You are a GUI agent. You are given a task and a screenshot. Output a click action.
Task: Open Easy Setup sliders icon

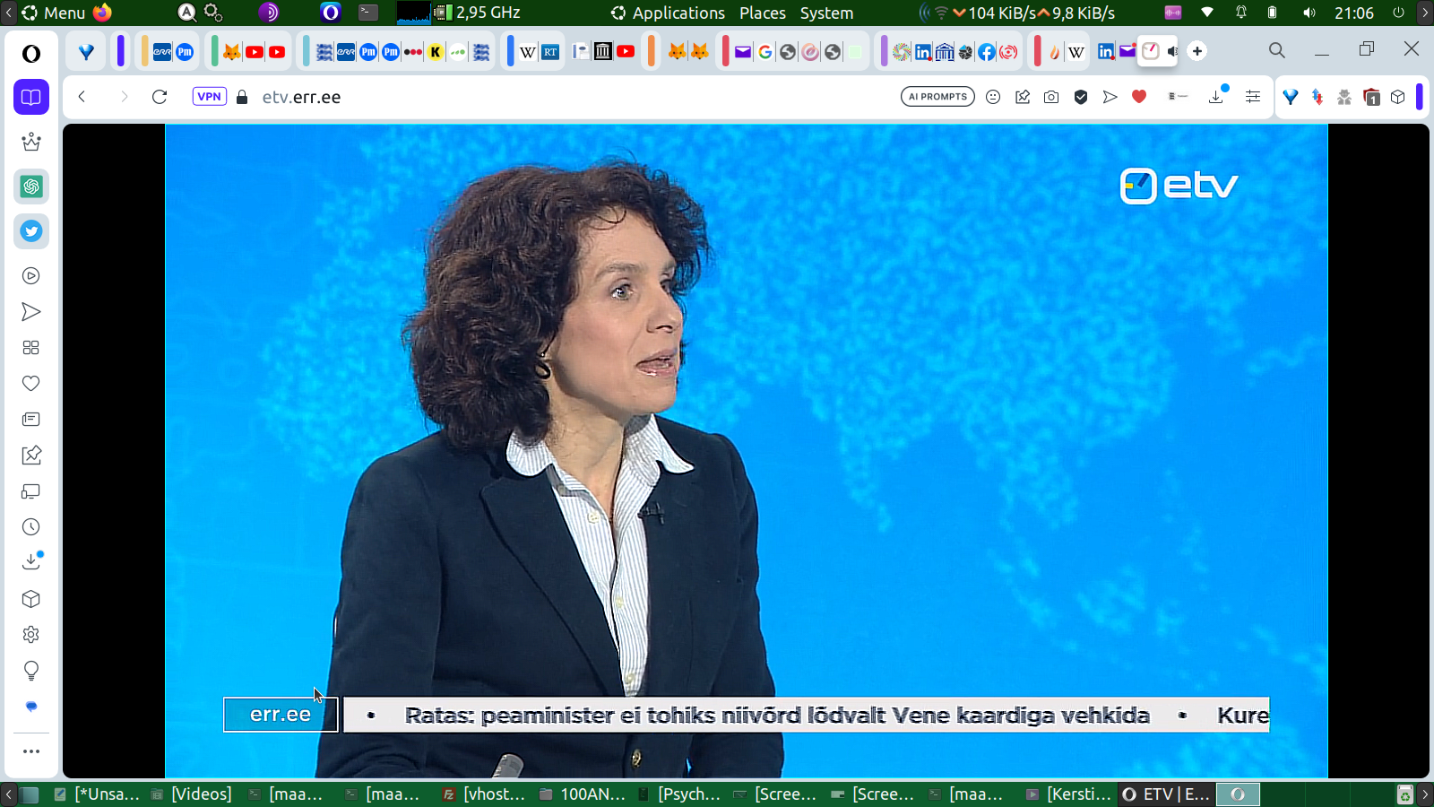click(1253, 97)
